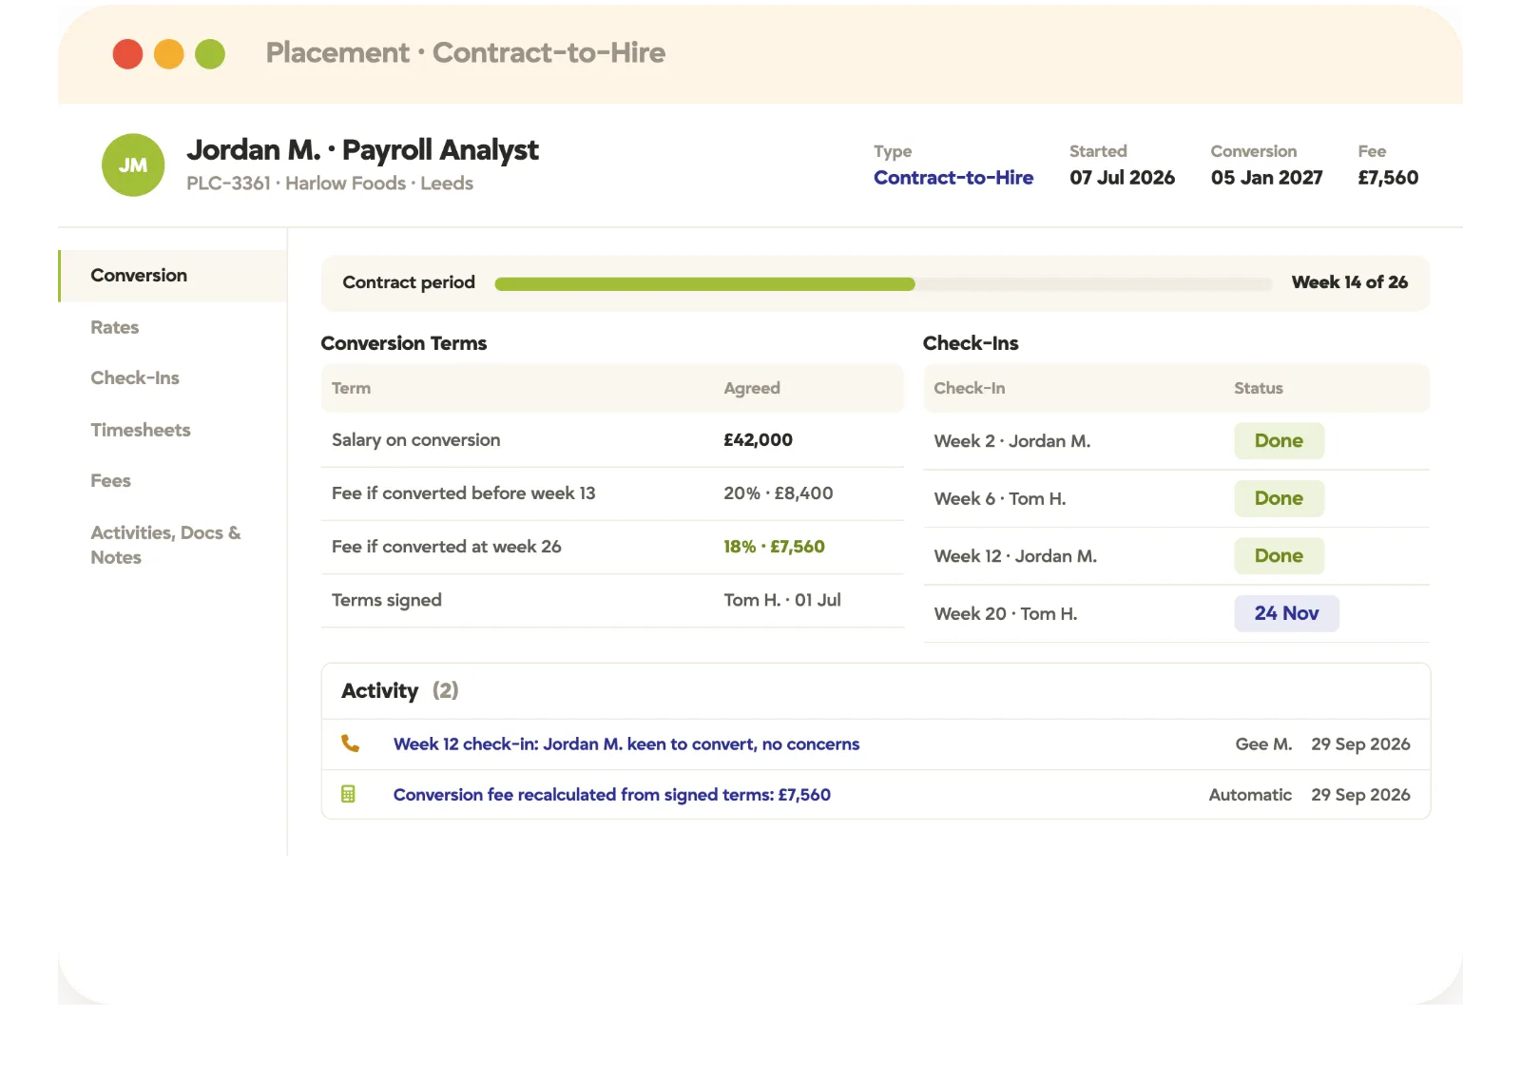This screenshot has height=1082, width=1521.
Task: Click the "£7,560" header fee value
Action: click(x=1388, y=178)
